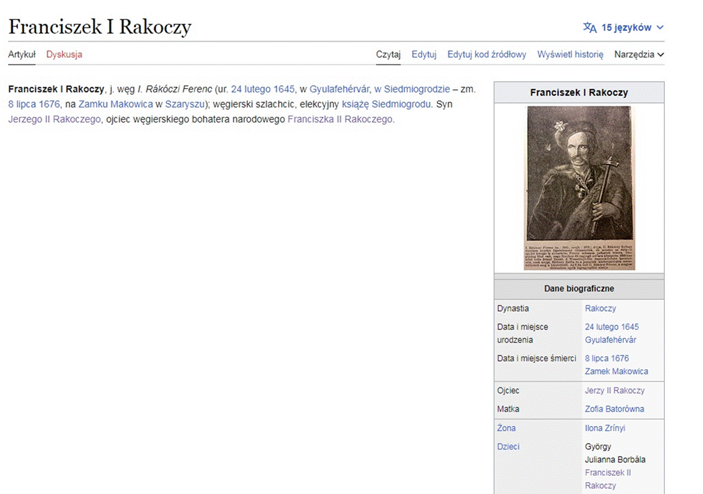This screenshot has height=494, width=703.
Task: Open the Gyulafehérvár link in the intro
Action: pyautogui.click(x=340, y=89)
